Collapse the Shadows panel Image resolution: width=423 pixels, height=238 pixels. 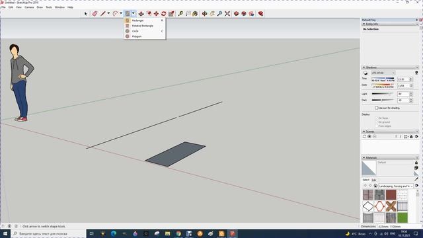364,67
